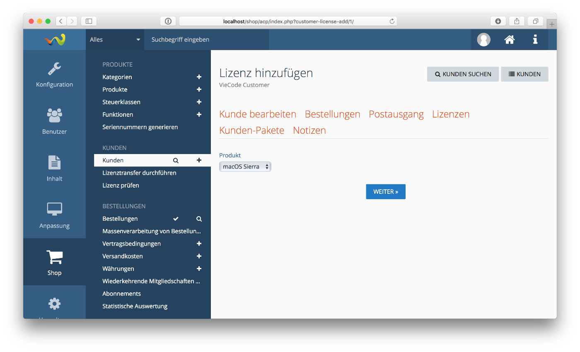Click search icon next to Kunden
The width and height of the screenshot is (580, 352).
(176, 160)
